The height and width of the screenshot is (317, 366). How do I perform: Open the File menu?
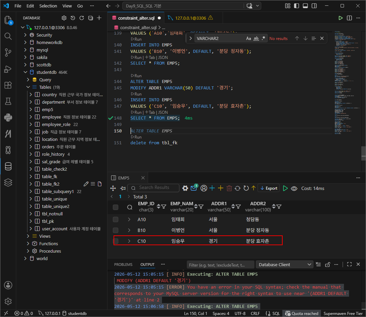pos(18,6)
